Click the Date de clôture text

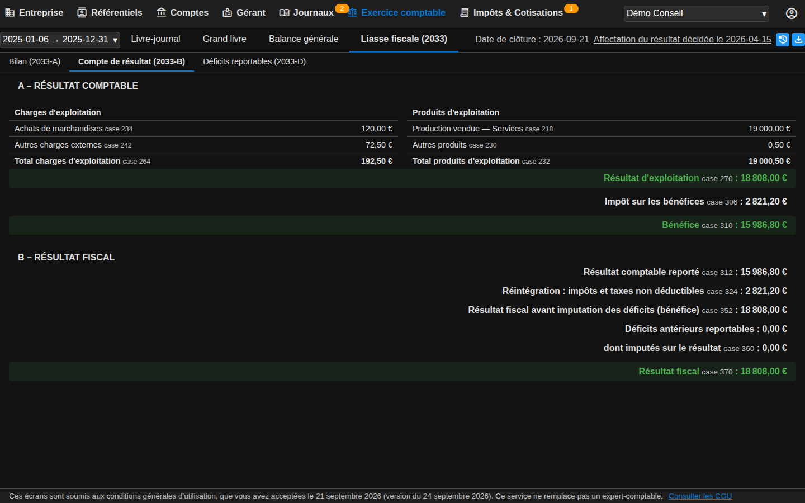coord(532,40)
